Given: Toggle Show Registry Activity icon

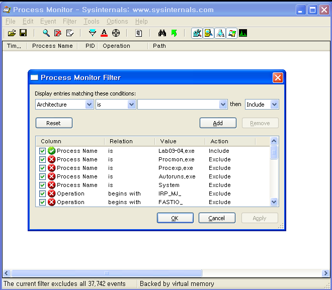Looking at the screenshot, I should pyautogui.click(x=197, y=33).
